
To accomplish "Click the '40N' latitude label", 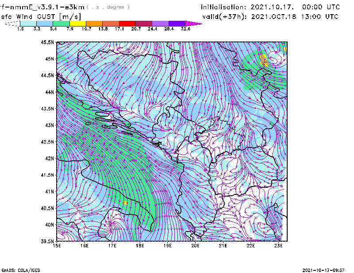I will click(50, 224).
